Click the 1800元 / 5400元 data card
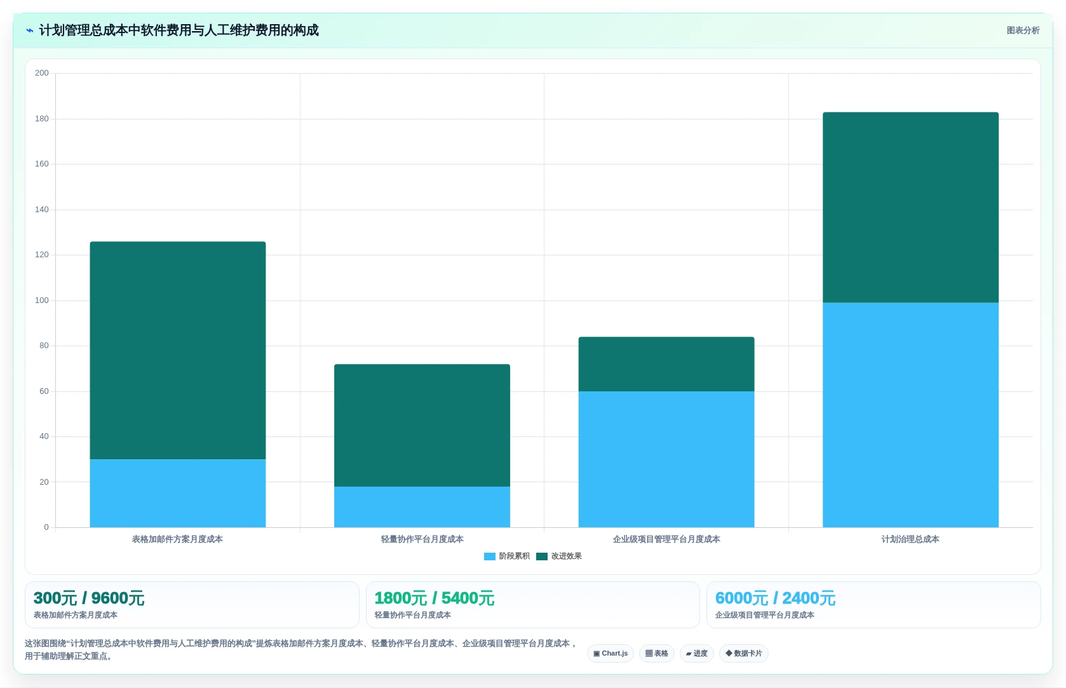Viewport: 1066px width, 688px height. tap(532, 605)
